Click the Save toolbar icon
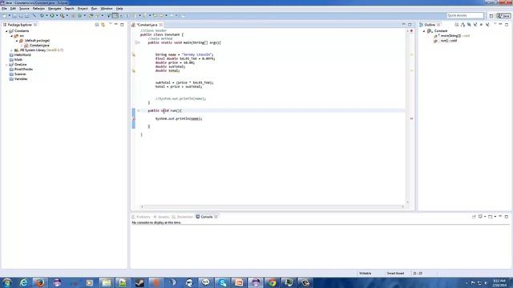This screenshot has height=288, width=513. pyautogui.click(x=14, y=15)
